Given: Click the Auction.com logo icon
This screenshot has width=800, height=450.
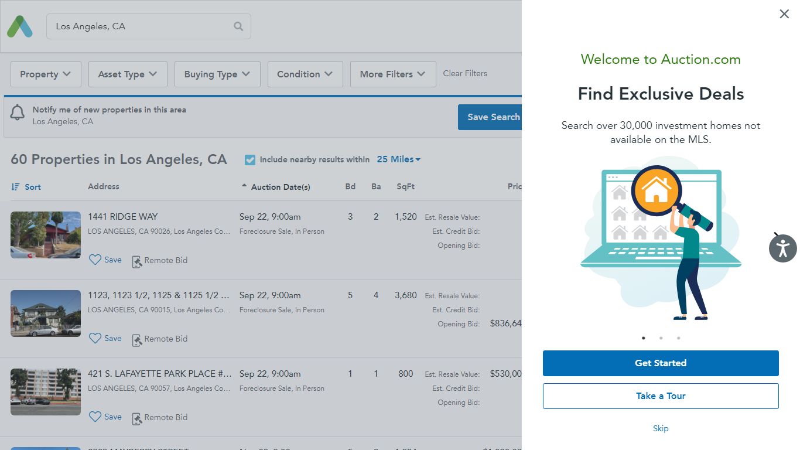Looking at the screenshot, I should (20, 26).
